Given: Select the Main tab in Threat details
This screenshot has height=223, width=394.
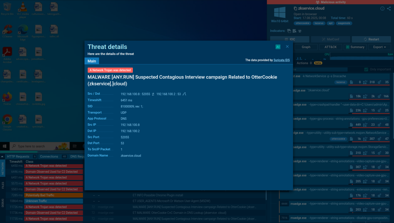Looking at the screenshot, I should click(x=92, y=61).
